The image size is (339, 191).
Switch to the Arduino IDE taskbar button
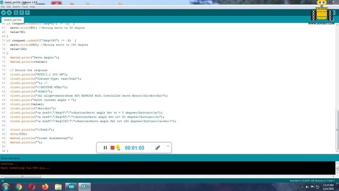(72, 187)
